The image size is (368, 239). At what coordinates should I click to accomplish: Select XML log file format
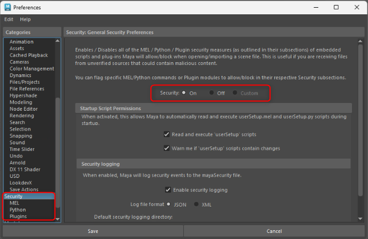(x=196, y=204)
